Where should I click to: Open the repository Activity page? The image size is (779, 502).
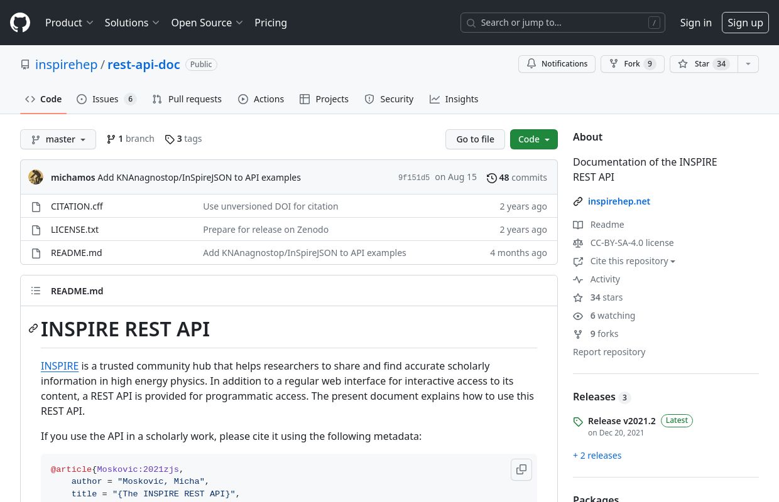pos(597,279)
